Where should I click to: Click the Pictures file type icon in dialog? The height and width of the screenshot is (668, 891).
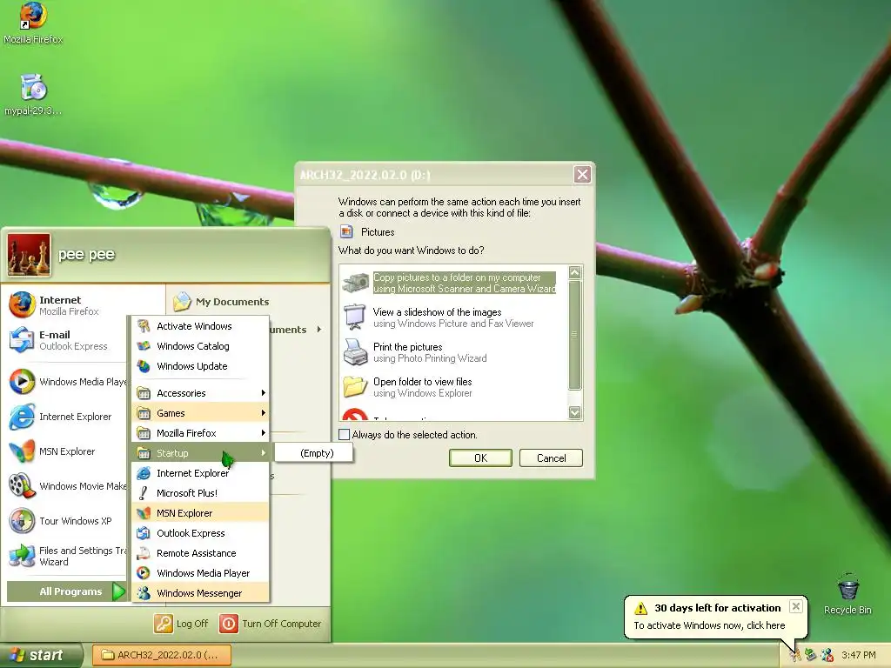(x=346, y=231)
